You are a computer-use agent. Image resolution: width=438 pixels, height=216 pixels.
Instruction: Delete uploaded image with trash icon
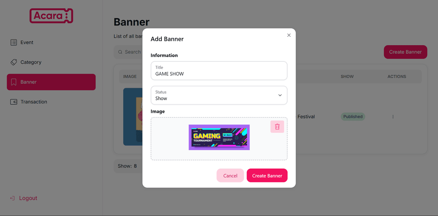(x=277, y=127)
